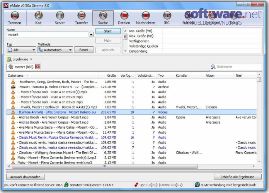This screenshot has width=269, height=193.
Task: Sort results by Typ column header
Action: (165, 76)
